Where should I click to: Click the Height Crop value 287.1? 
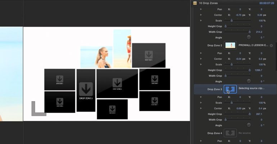(x=259, y=114)
